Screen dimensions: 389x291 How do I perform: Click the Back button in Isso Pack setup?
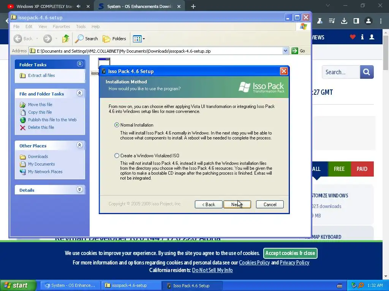[x=209, y=204]
